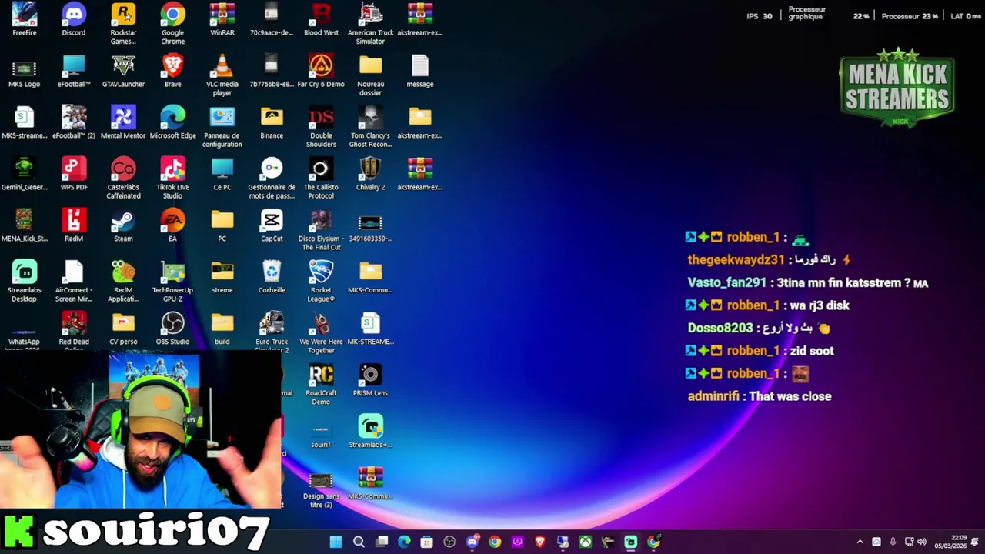Open Gestionnaire de mots de passe
The height and width of the screenshot is (554, 985).
(x=272, y=178)
